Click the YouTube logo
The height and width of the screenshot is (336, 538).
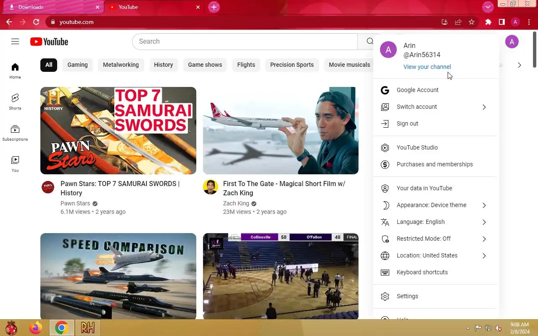(x=49, y=42)
